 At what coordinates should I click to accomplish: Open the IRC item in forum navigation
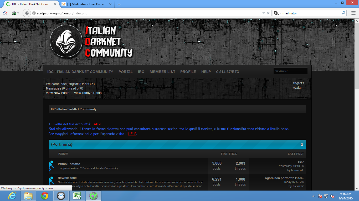pos(141,72)
